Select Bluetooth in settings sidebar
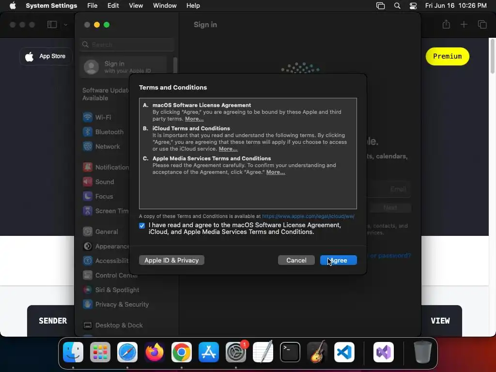496x372 pixels. coord(103,132)
